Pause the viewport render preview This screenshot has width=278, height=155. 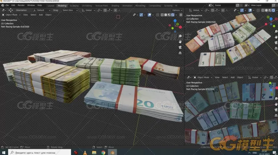(x=181, y=15)
